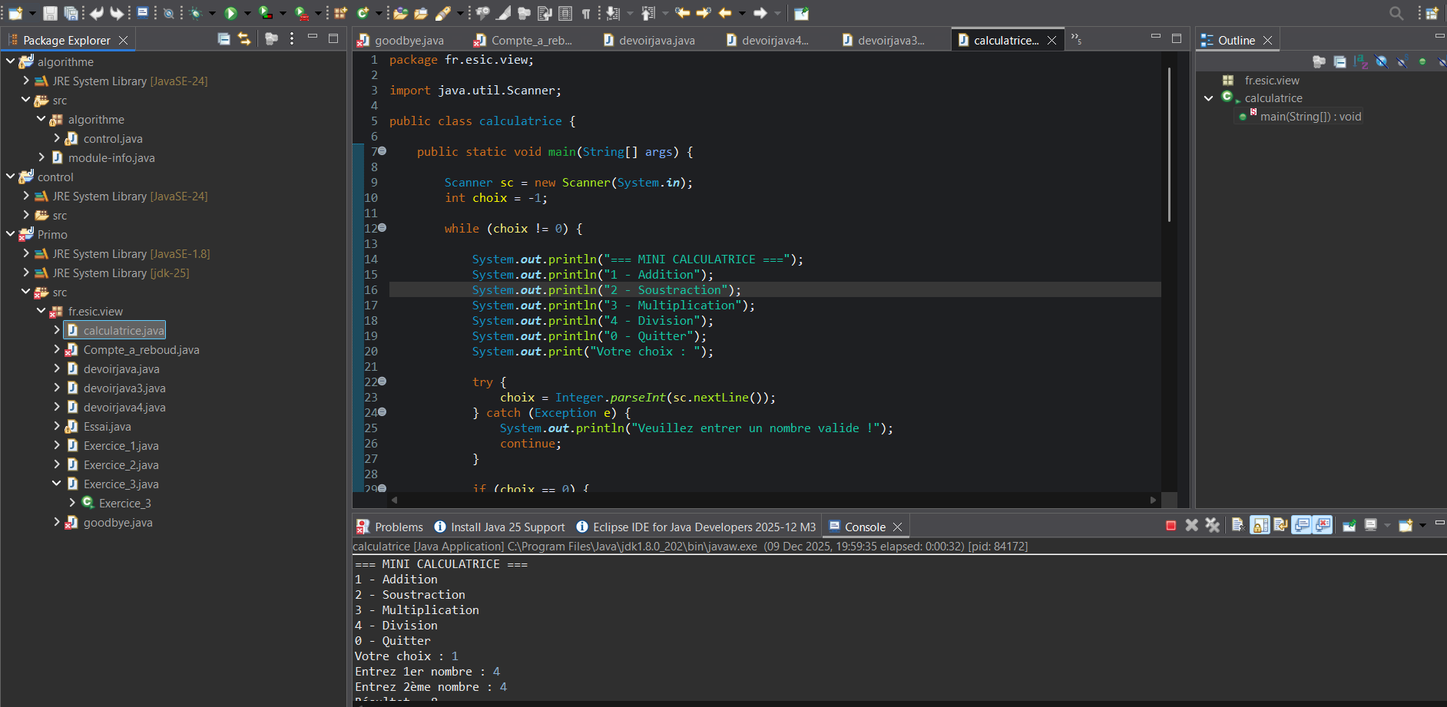Switch to the devoirjava.java editor tab
Viewport: 1447px width, 707px height.
click(x=649, y=40)
